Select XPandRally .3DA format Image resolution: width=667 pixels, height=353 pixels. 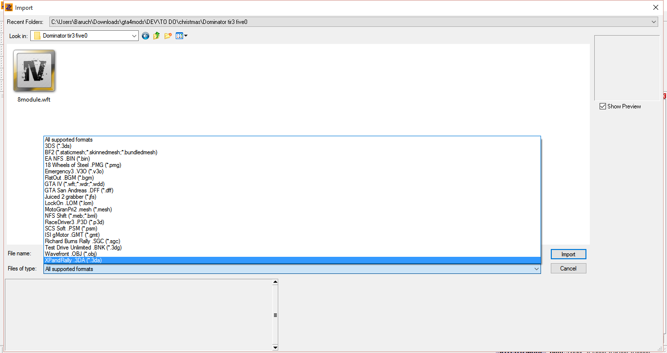pos(292,260)
